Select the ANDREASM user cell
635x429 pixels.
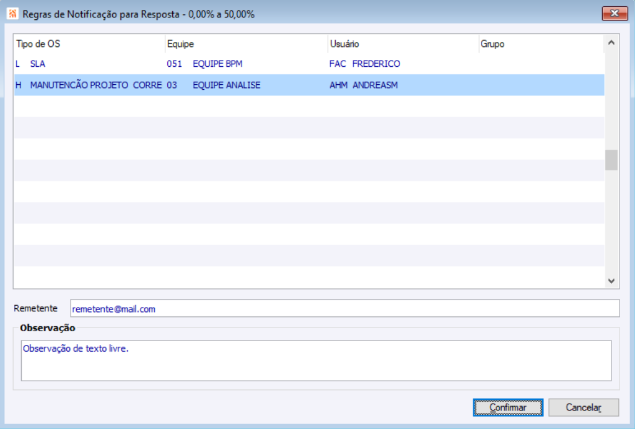coord(375,85)
